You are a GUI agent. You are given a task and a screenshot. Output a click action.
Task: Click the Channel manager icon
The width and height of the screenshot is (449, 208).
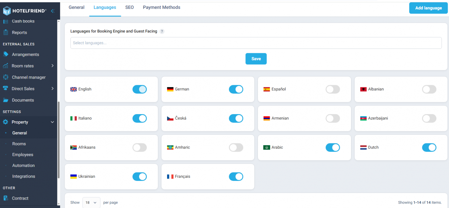point(6,77)
